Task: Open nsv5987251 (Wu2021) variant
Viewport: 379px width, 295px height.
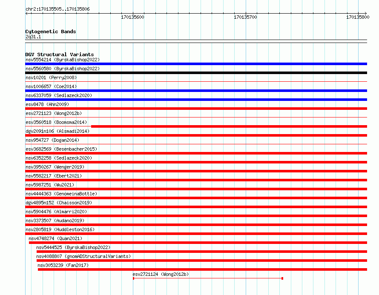Action: point(50,185)
